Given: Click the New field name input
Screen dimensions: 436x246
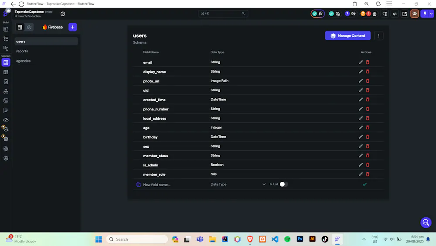Looking at the screenshot, I should pos(174,184).
